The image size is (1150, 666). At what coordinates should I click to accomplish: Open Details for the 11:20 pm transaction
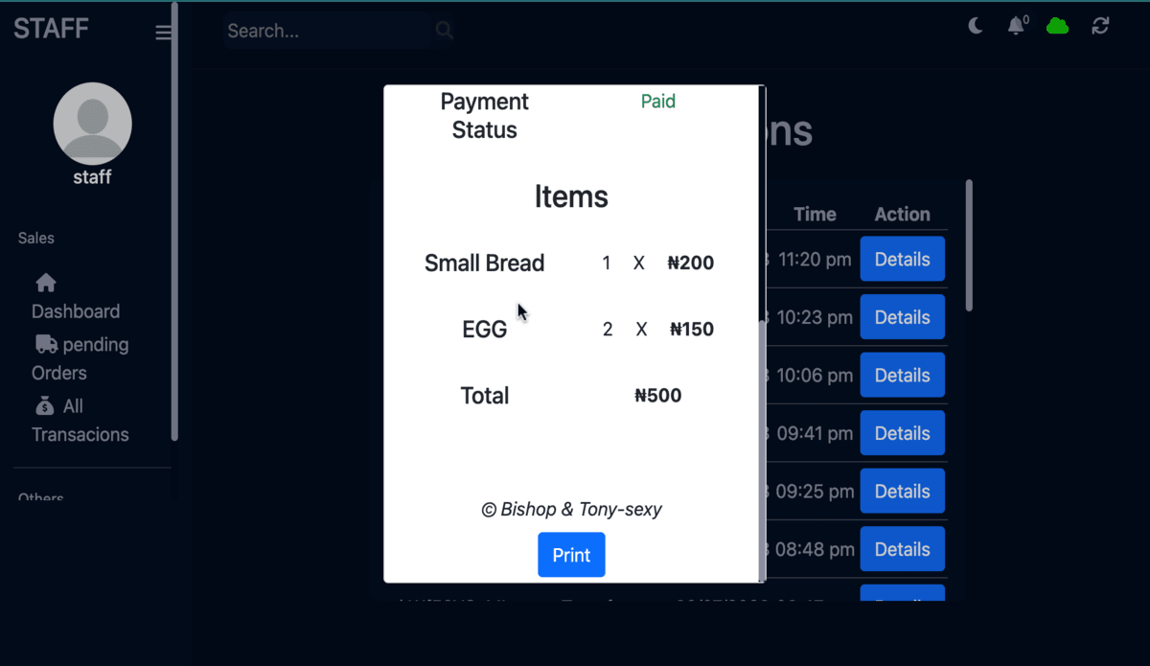click(x=902, y=260)
